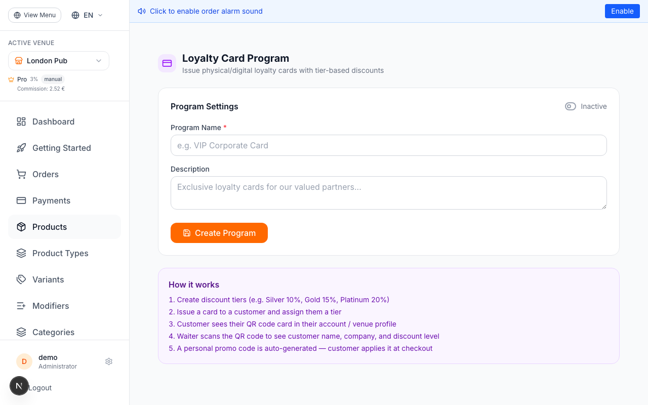The height and width of the screenshot is (405, 648).
Task: Select the Products cube icon
Action: pyautogui.click(x=21, y=227)
